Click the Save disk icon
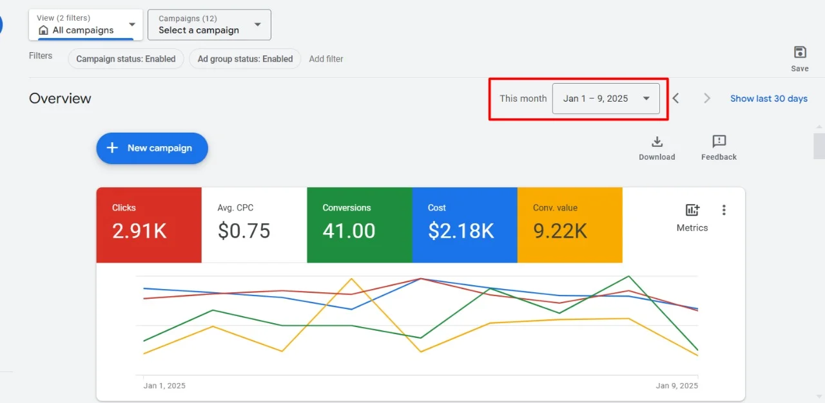 pos(799,53)
